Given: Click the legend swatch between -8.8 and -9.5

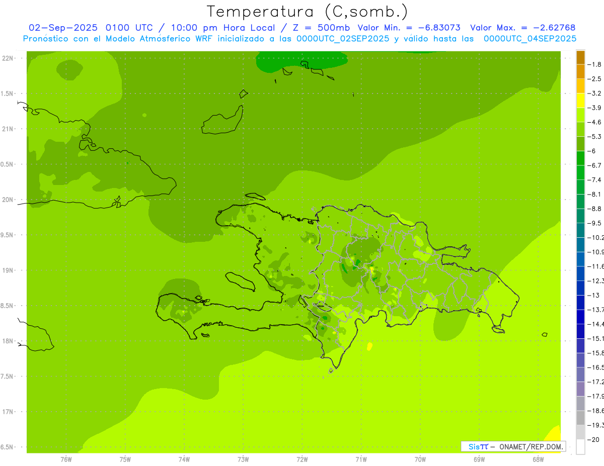Looking at the screenshot, I should tap(580, 216).
